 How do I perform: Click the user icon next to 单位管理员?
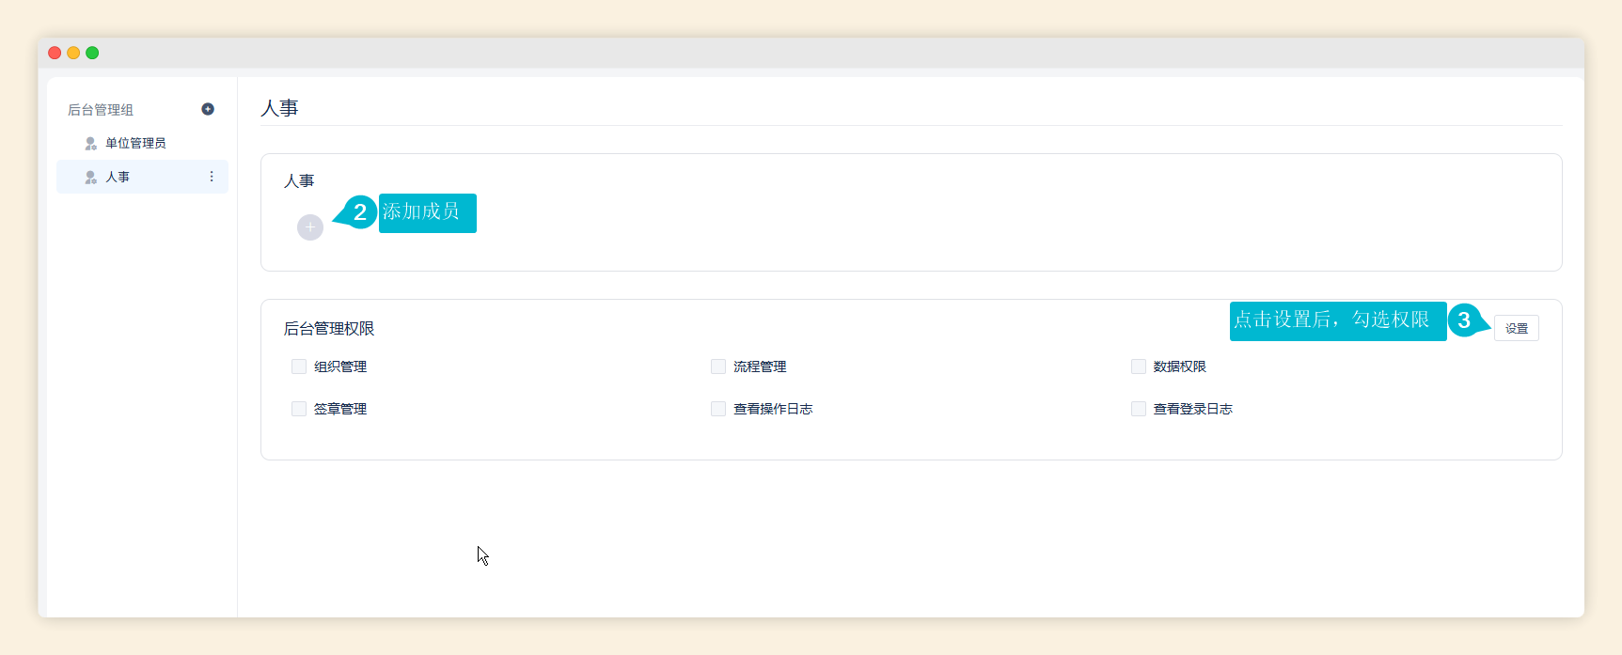click(91, 143)
